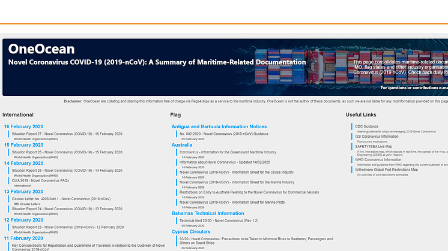
Task: Open the Australia flag heading
Action: (x=182, y=145)
